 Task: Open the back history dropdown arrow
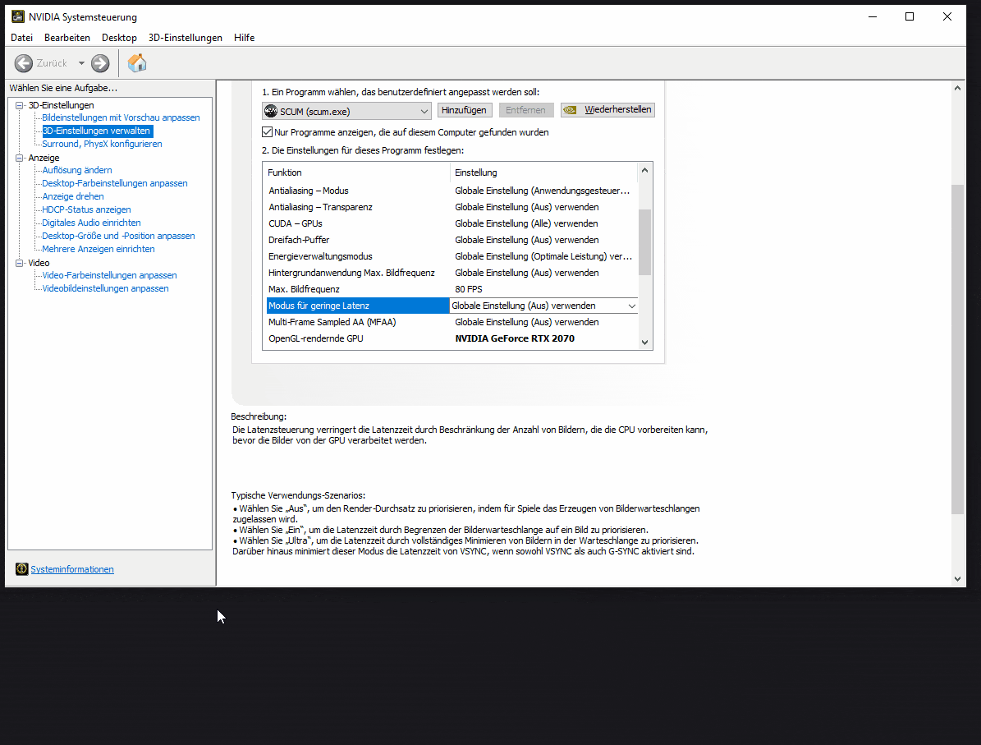[81, 63]
